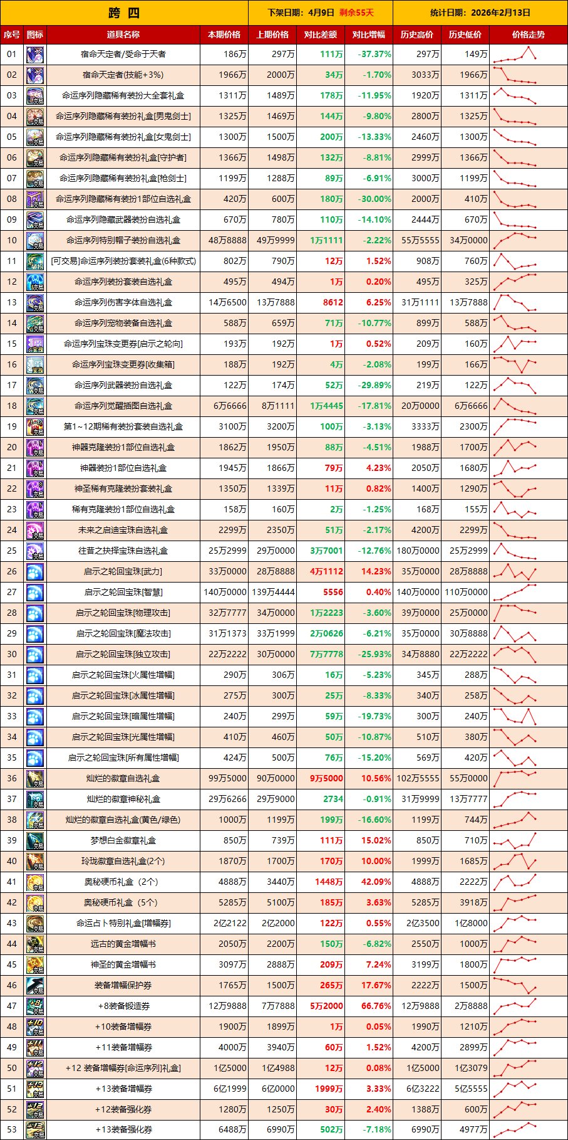Click the 道具名称 column header

point(123,34)
